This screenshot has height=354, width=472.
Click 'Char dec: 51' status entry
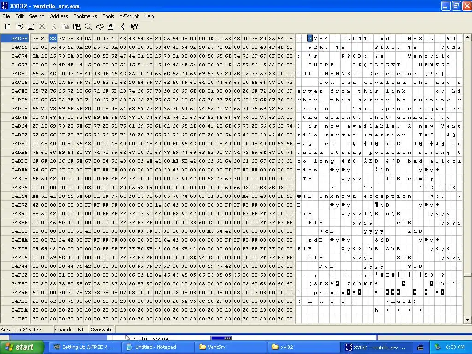(69, 329)
